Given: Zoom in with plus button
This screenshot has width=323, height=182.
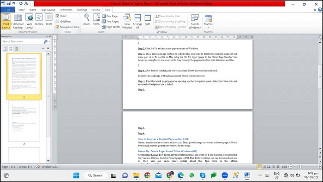Looking at the screenshot, I should (319, 167).
